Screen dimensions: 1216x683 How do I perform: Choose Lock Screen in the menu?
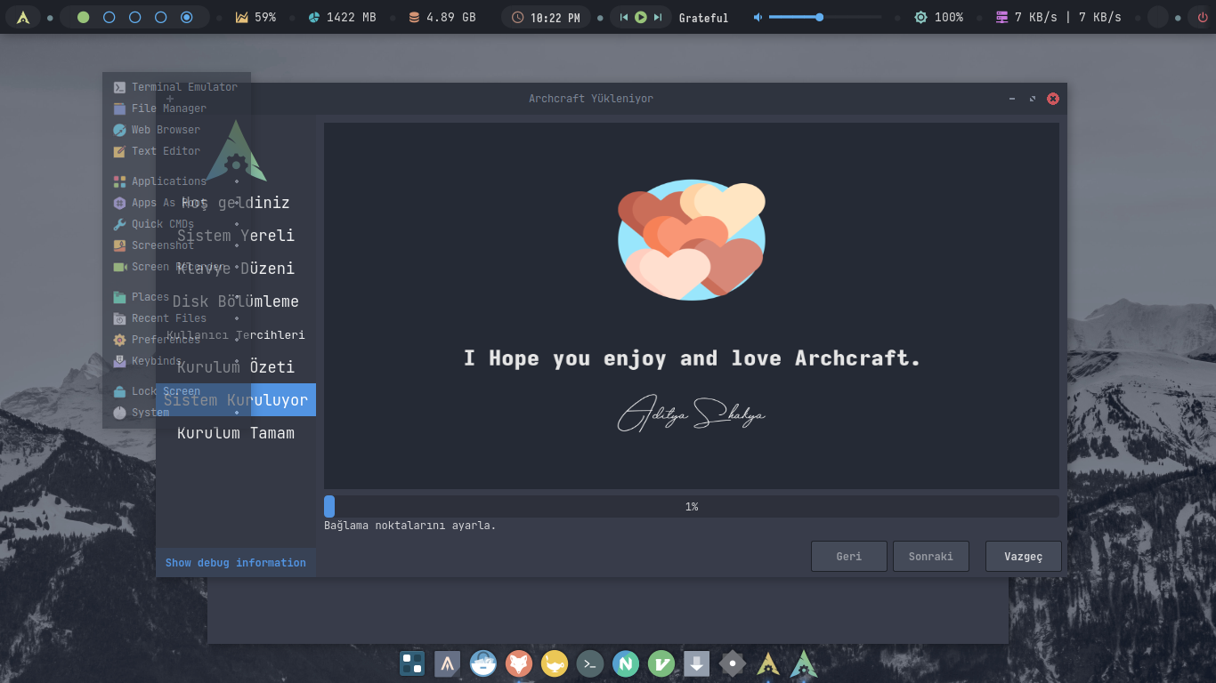(x=176, y=391)
